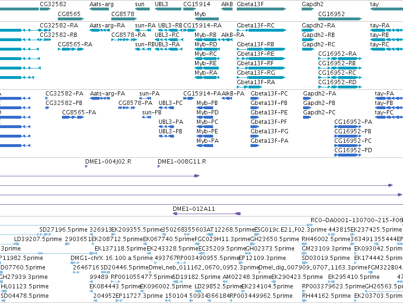Click the RH46002.5prime EST label

point(326,239)
